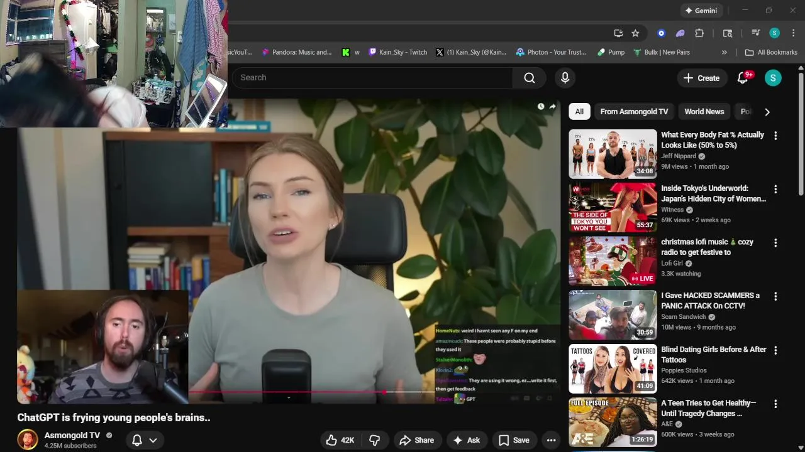Open the Kick bookmark labeled w
805x452 pixels.
(351, 52)
